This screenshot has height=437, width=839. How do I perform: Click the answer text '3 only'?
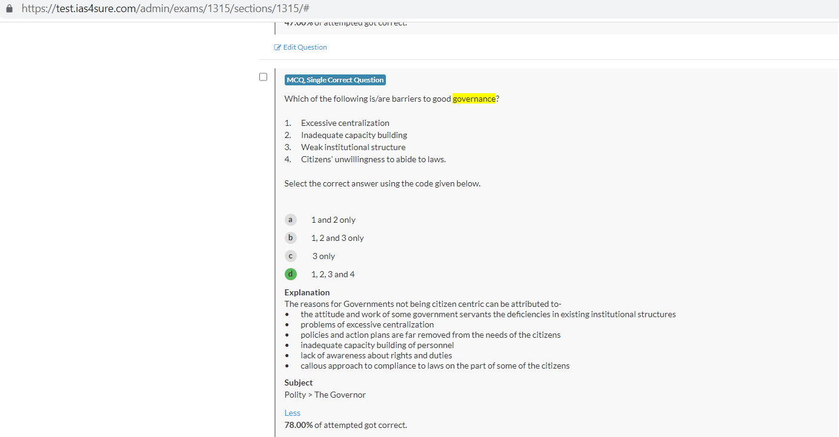[323, 256]
